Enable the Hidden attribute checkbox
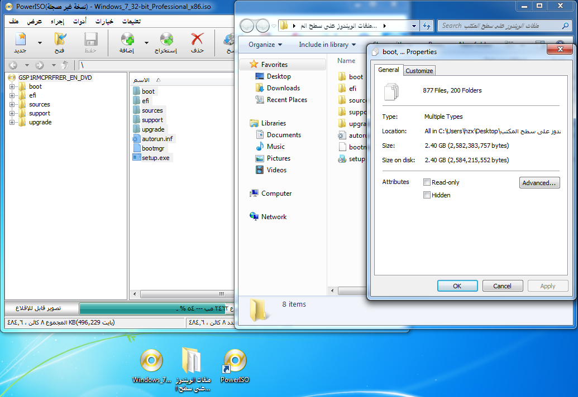This screenshot has width=578, height=397. coord(427,195)
